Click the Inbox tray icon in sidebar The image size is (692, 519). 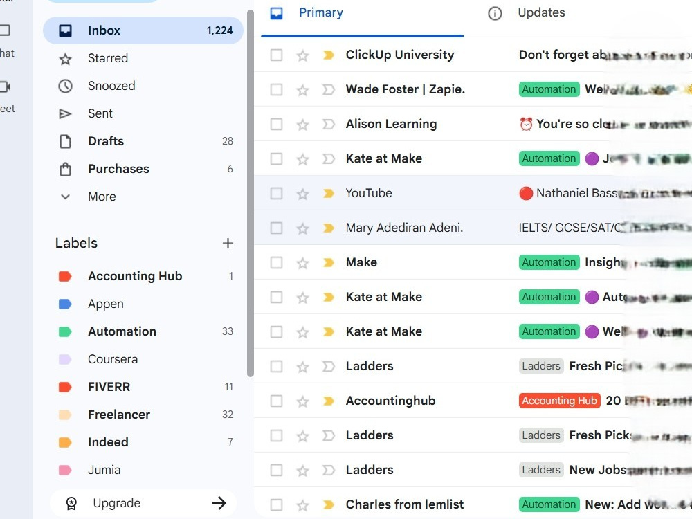click(65, 30)
